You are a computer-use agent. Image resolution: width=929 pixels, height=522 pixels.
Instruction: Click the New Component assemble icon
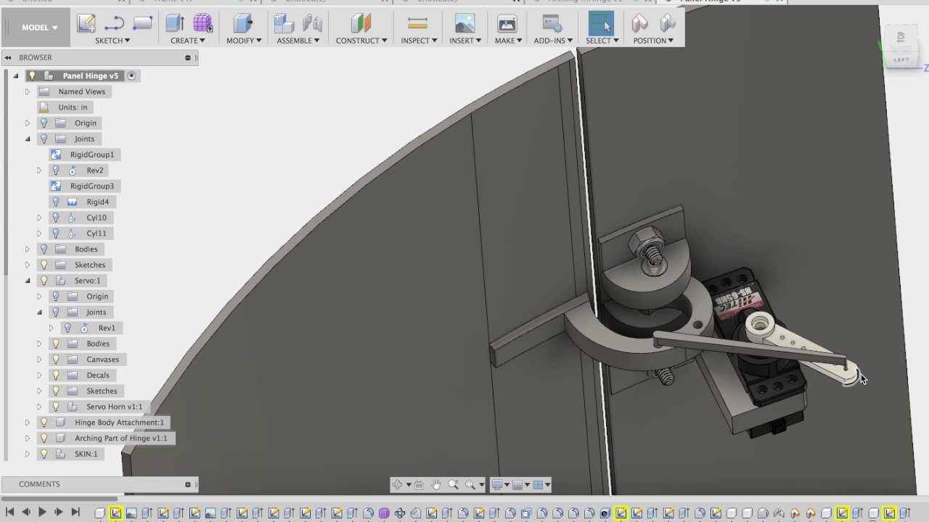284,23
